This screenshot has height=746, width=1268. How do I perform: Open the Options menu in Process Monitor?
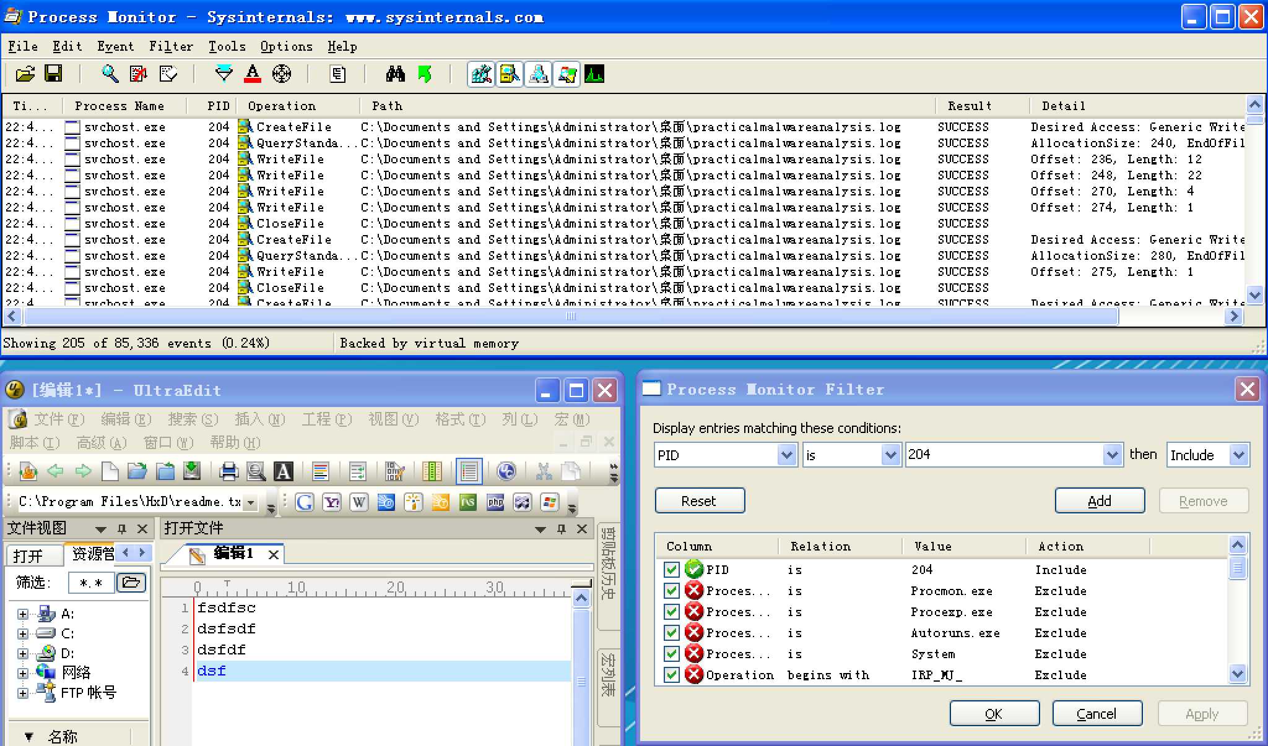pyautogui.click(x=286, y=46)
